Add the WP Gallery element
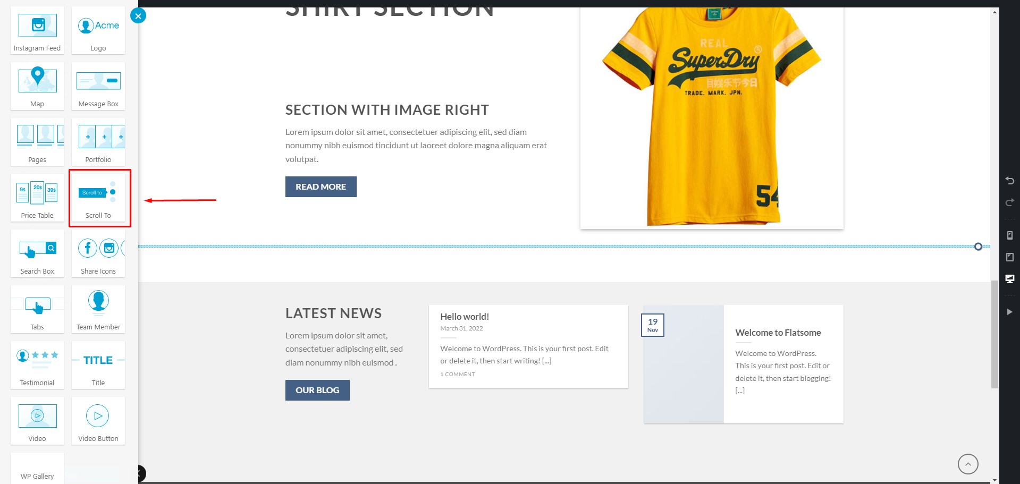The width and height of the screenshot is (1020, 484). coord(37,468)
